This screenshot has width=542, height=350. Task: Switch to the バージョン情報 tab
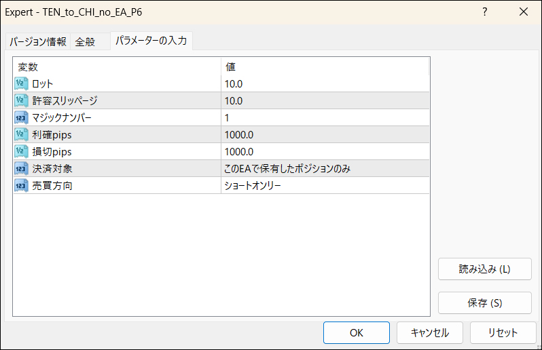(x=37, y=42)
